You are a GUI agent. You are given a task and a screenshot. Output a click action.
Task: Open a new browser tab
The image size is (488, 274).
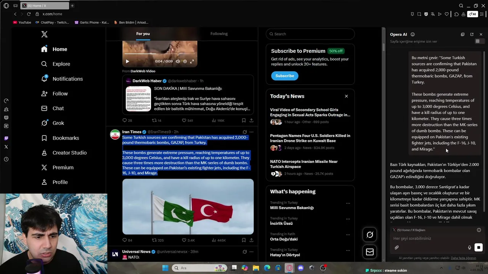point(72,6)
